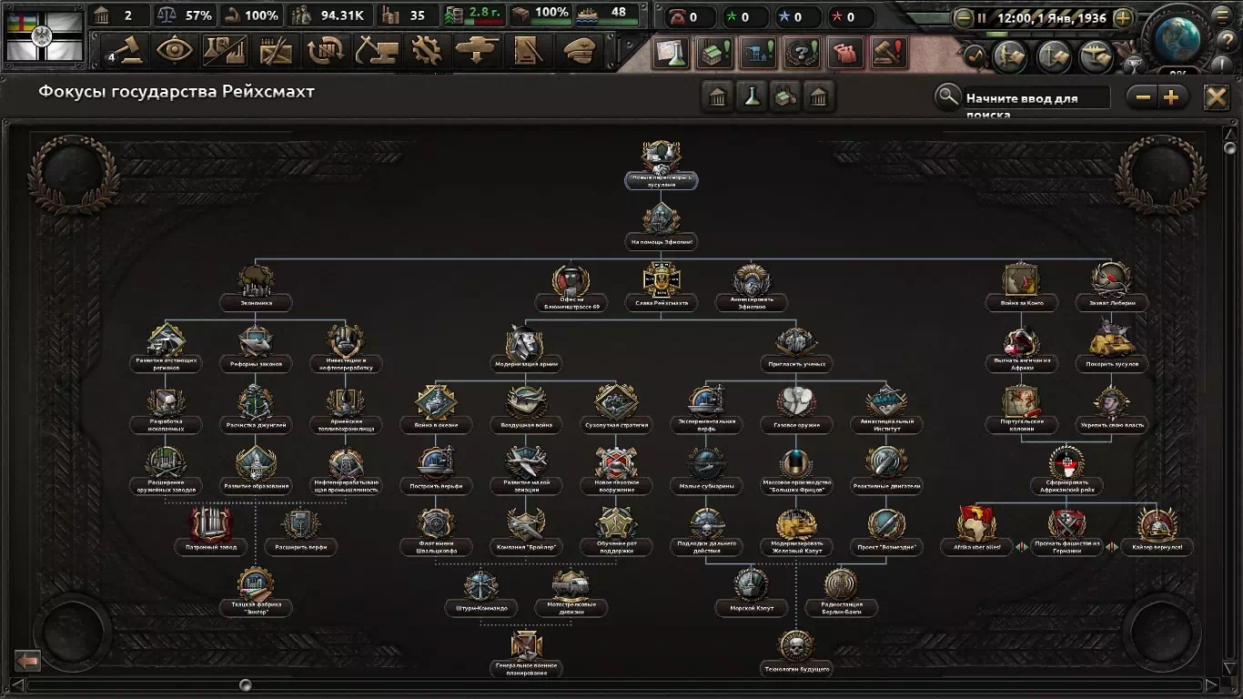The width and height of the screenshot is (1243, 699).
Task: Increase game speed with plus button
Action: (1124, 17)
